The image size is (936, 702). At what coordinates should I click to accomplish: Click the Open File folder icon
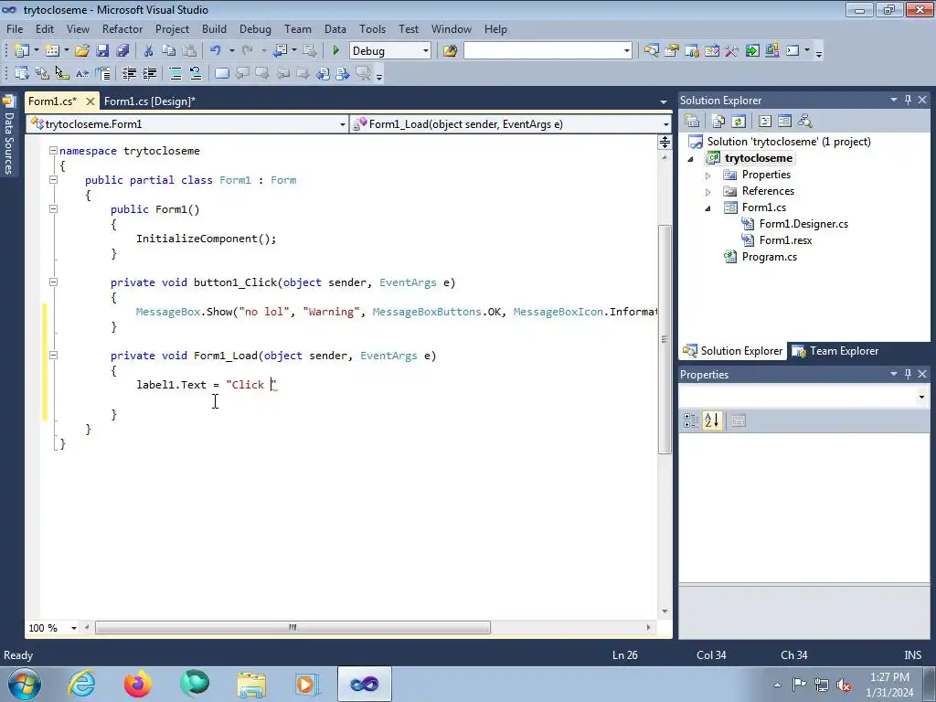click(x=81, y=51)
